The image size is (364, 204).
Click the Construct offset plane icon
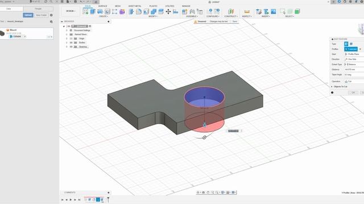pos(230,11)
